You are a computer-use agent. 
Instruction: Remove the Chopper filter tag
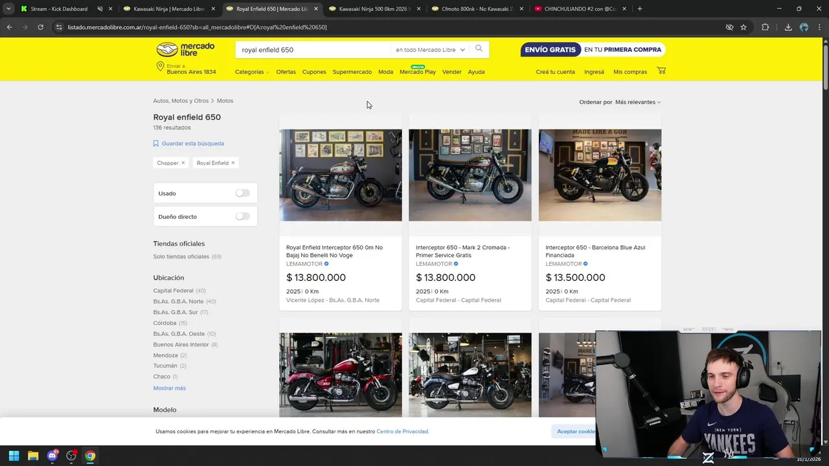[x=183, y=163]
